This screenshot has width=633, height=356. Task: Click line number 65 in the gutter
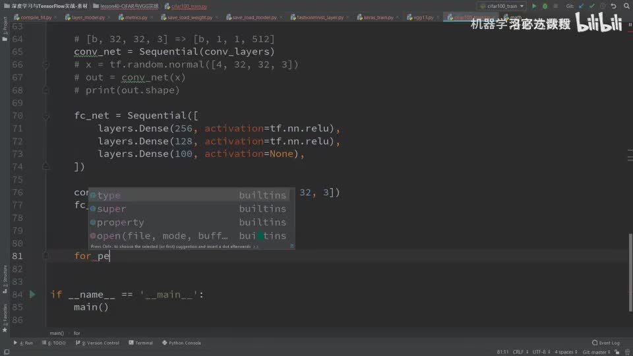[17, 51]
